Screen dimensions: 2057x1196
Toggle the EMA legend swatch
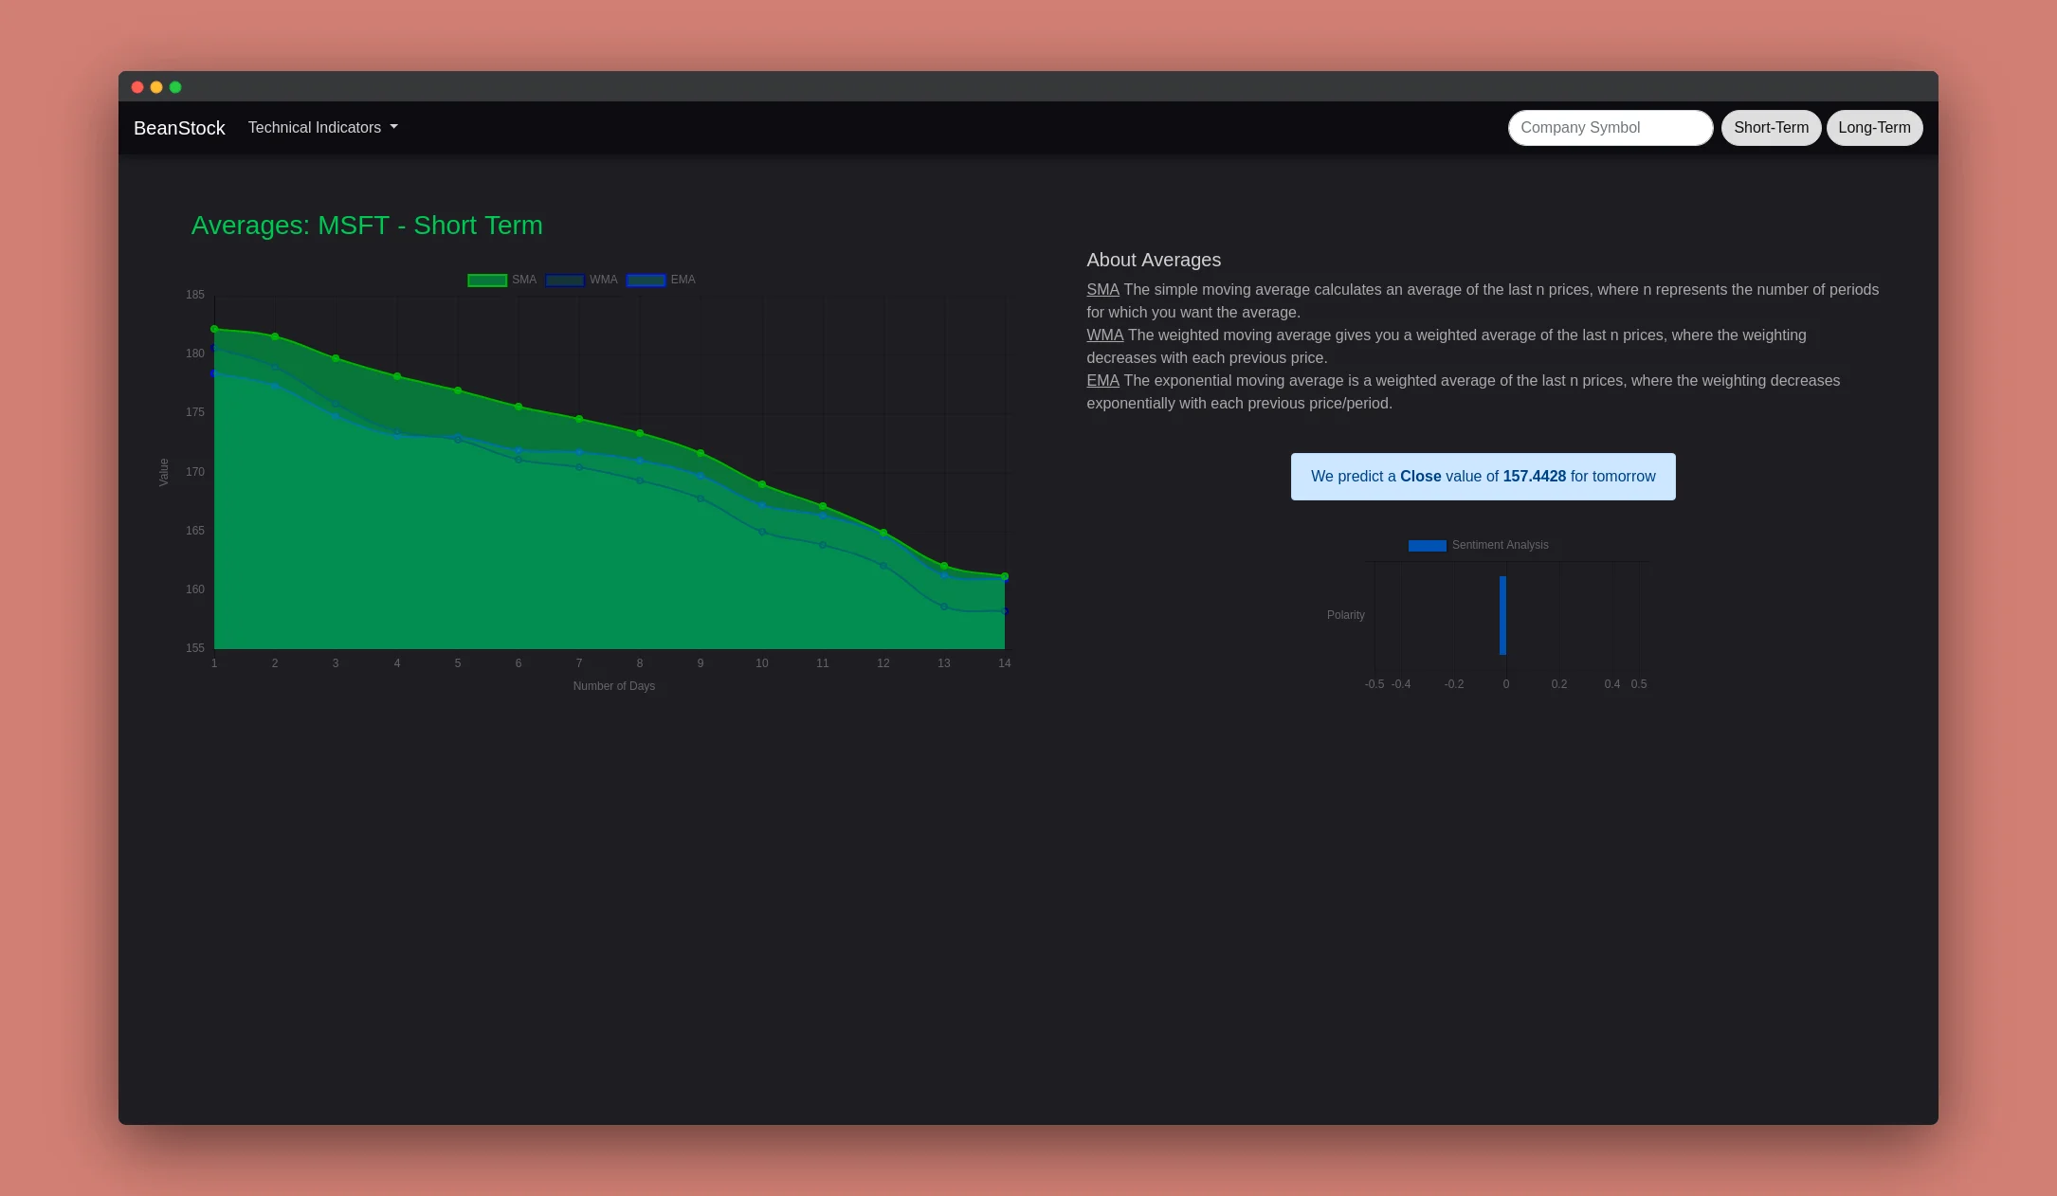(646, 280)
